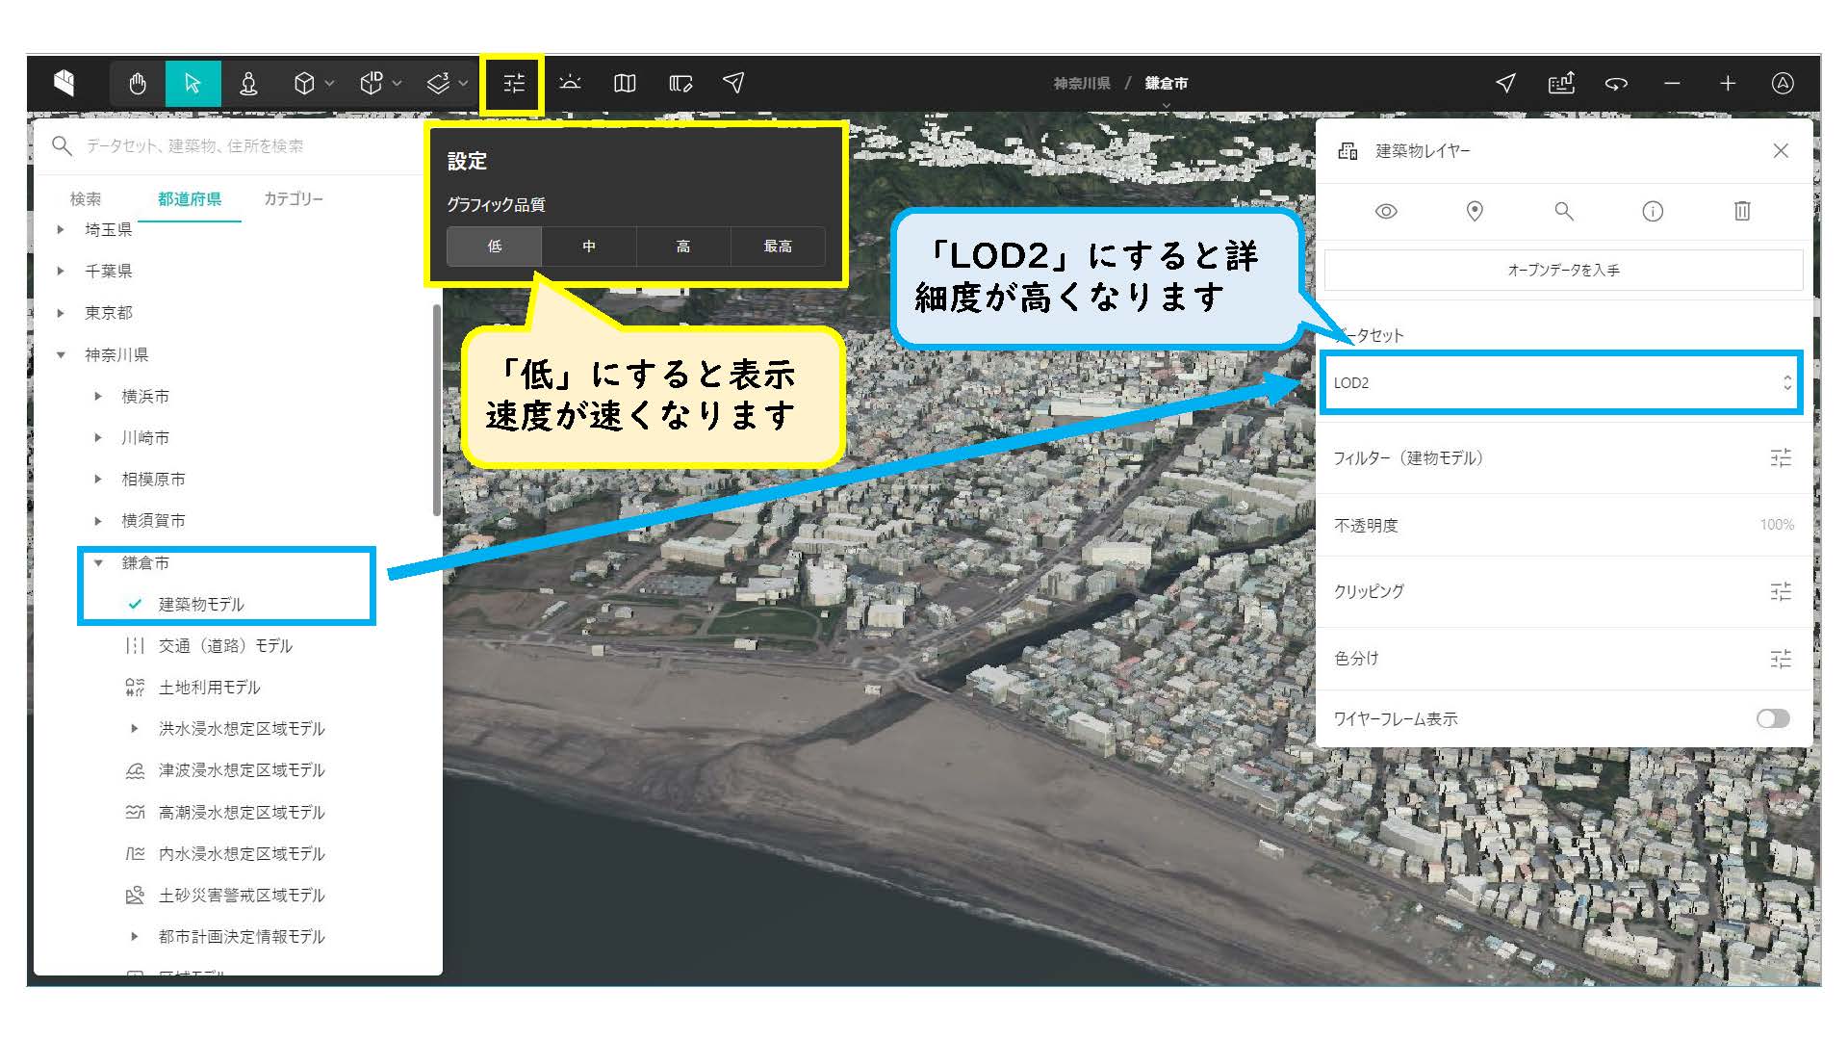Viewport: 1848px width, 1040px height.
Task: Open filter settings sliders for フィルター（建物モデル）
Action: pos(1781,458)
